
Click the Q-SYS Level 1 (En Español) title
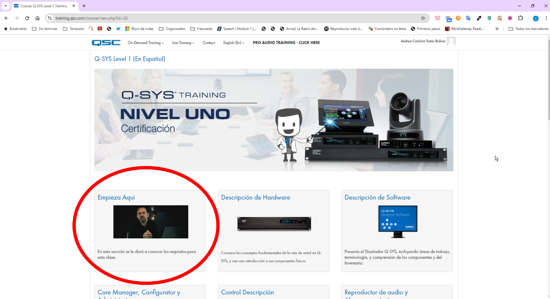click(130, 59)
